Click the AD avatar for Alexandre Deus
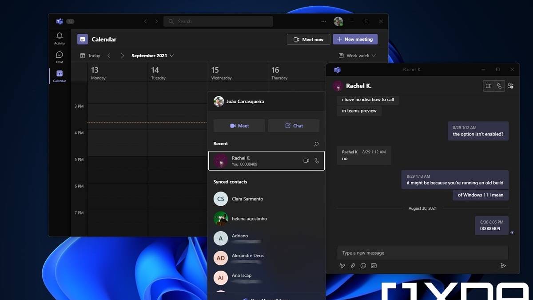Viewport: 533px width, 300px height. (x=221, y=258)
